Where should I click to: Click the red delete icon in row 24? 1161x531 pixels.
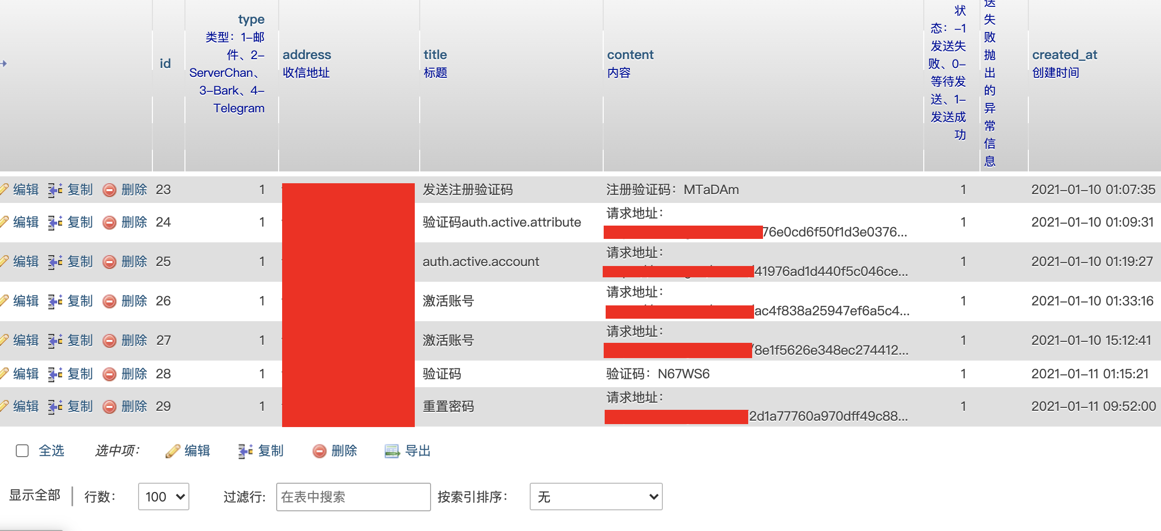pos(109,222)
